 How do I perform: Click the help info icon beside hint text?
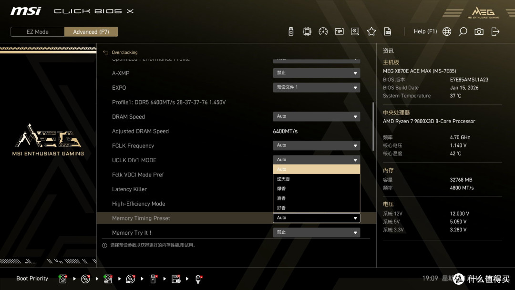coord(104,245)
